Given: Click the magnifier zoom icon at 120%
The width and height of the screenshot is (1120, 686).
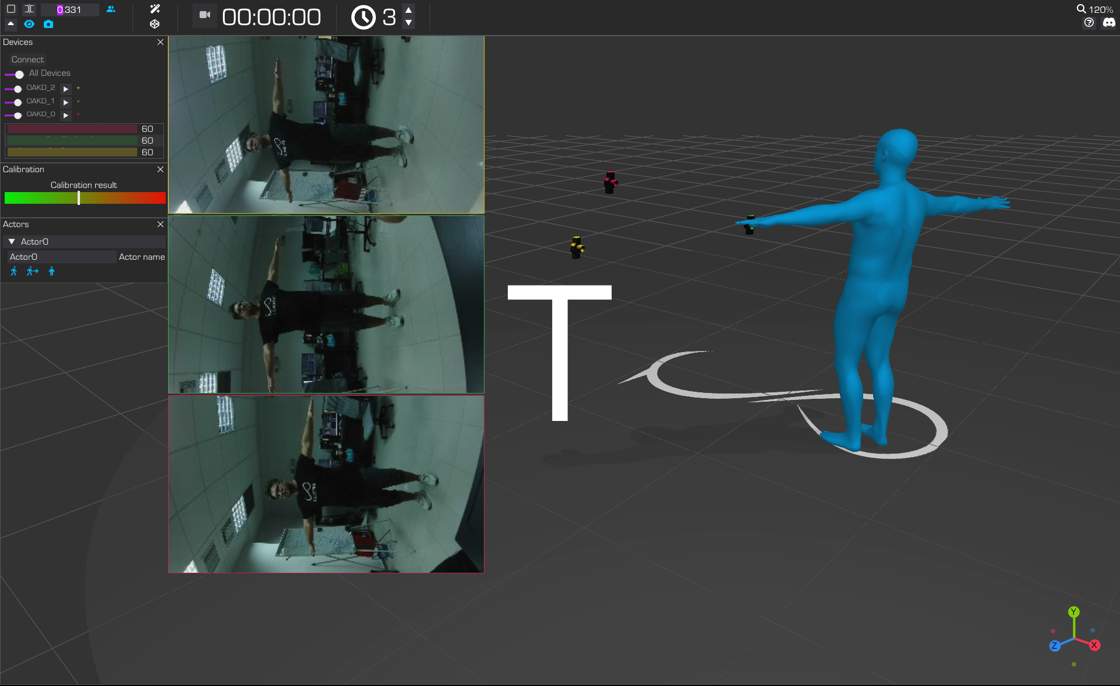Looking at the screenshot, I should tap(1081, 9).
